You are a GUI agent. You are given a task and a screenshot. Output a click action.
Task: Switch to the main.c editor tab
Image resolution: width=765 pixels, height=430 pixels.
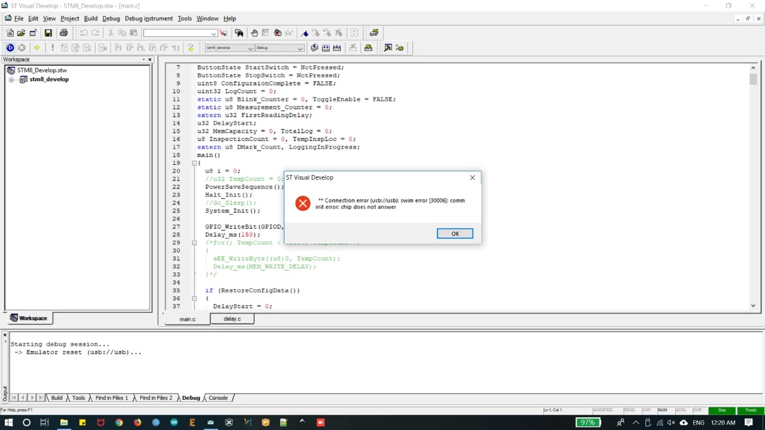tap(188, 320)
